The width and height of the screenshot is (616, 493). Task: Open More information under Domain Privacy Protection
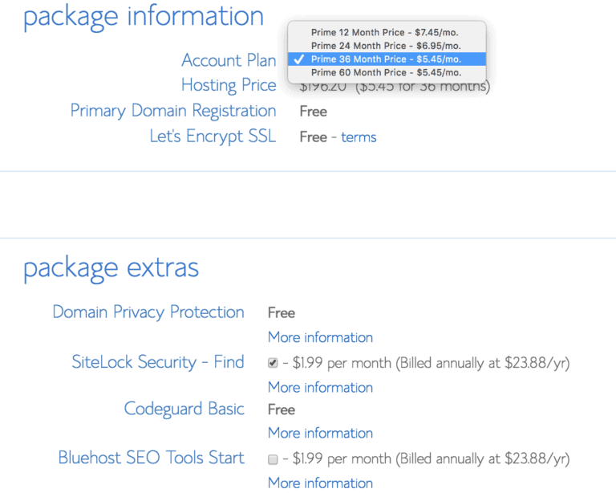320,337
